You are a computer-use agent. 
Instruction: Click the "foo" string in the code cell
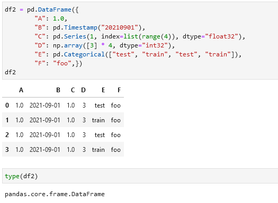tap(62, 63)
